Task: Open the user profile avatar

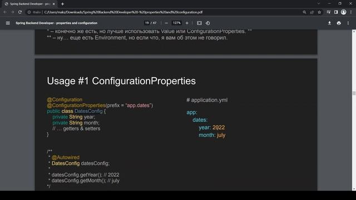Action: 343,12
